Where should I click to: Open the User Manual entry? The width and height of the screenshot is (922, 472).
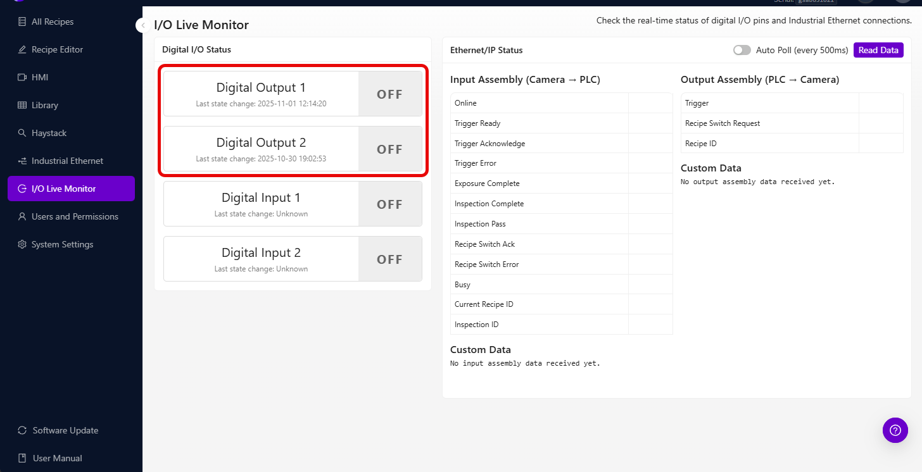click(x=57, y=457)
